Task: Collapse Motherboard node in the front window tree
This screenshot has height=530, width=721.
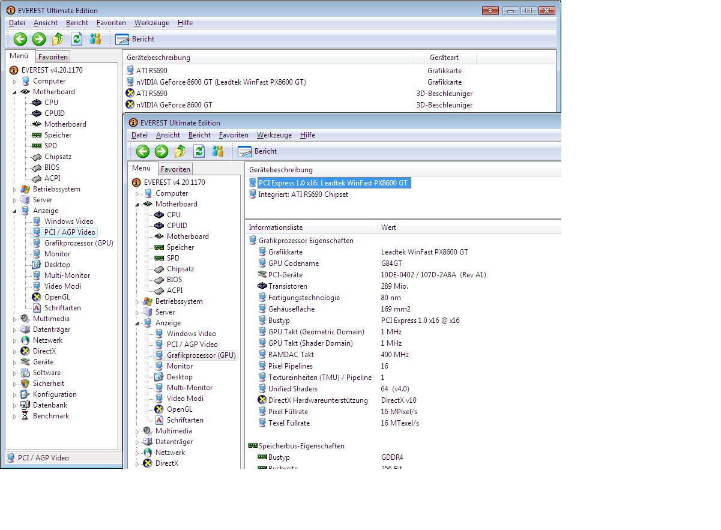Action: coord(137,204)
